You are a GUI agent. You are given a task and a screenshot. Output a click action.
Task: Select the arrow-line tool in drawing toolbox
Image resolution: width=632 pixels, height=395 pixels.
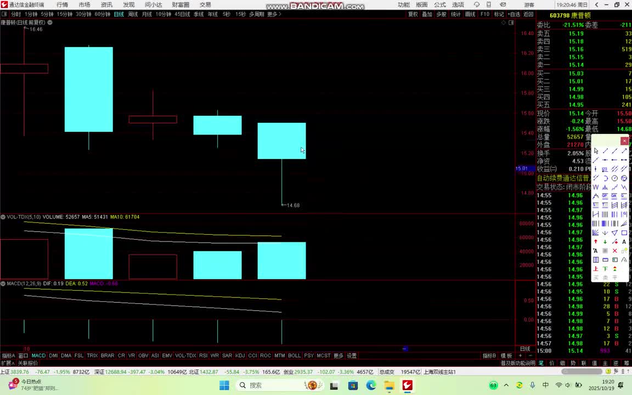tap(624, 151)
